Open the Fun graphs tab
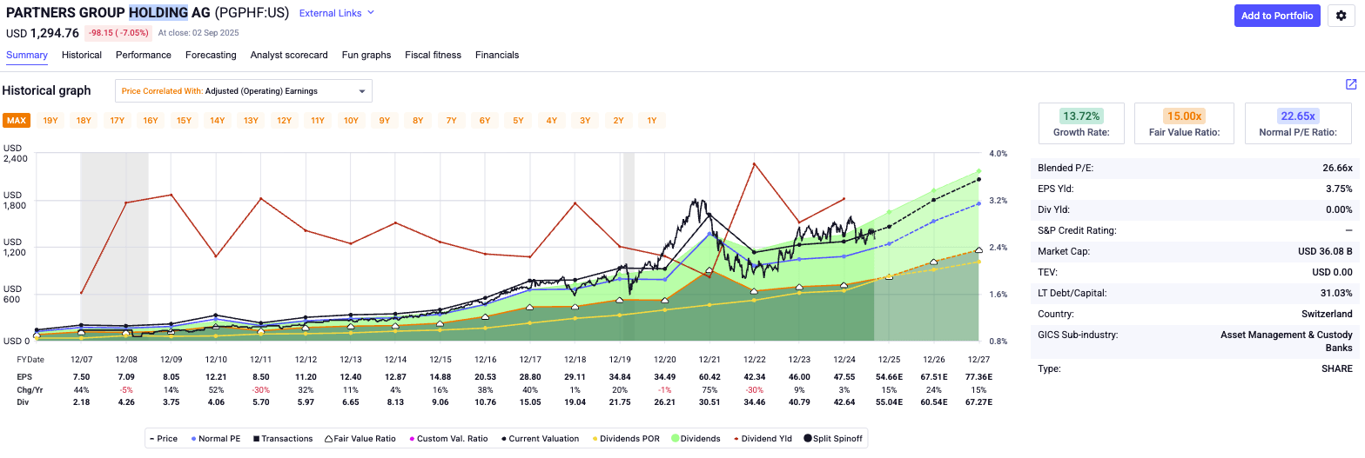Image resolution: width=1365 pixels, height=458 pixels. 366,55
